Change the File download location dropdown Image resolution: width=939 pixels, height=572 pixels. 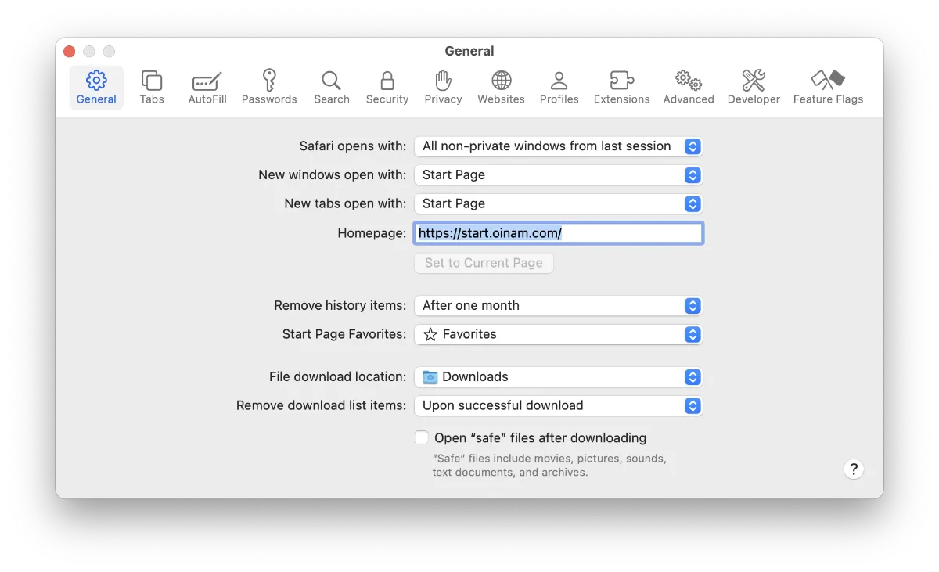558,377
